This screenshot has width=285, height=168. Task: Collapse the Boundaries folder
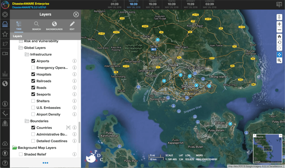tap(27, 121)
